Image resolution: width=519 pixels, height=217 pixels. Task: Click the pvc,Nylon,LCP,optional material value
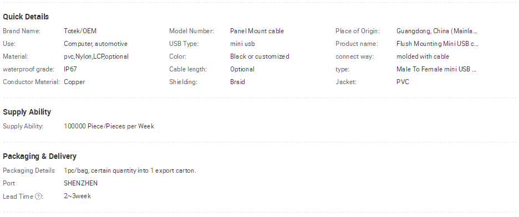96,57
